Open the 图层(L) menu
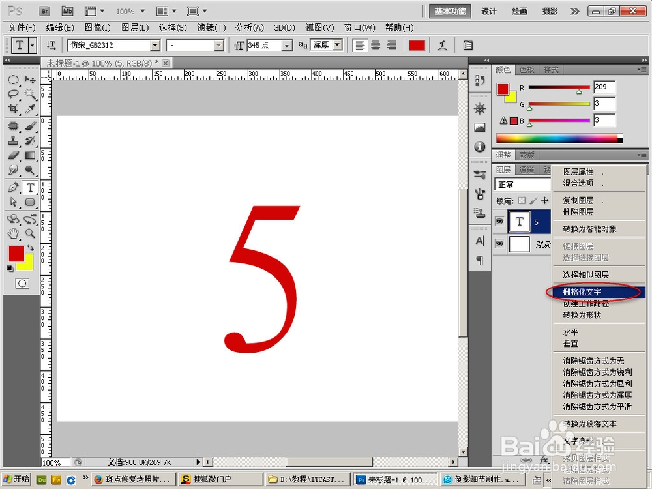 pyautogui.click(x=135, y=28)
